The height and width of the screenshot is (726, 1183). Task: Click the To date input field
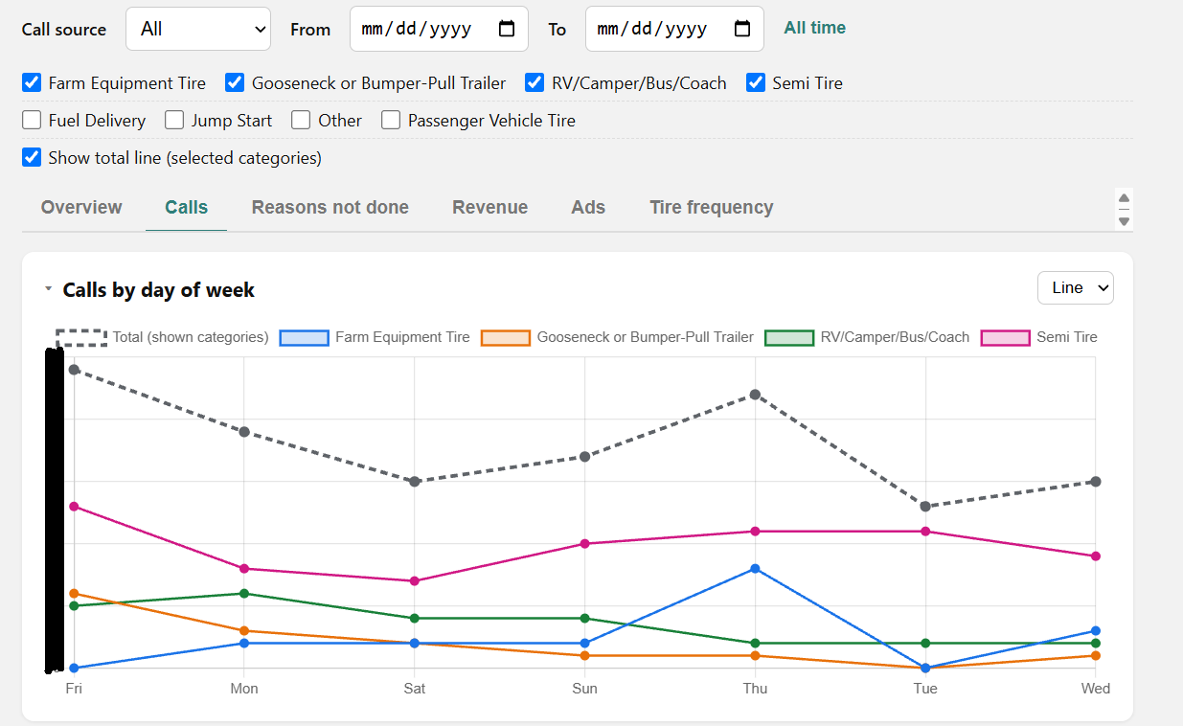click(x=674, y=29)
